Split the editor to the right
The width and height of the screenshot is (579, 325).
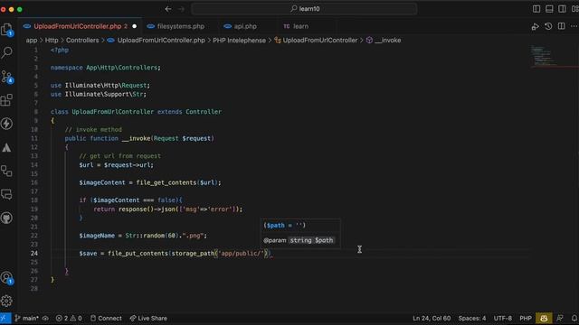[x=561, y=26]
